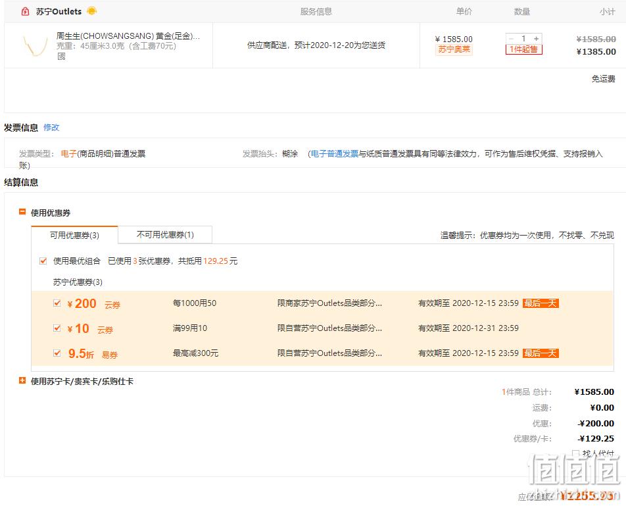Click the quantity input field
Screen dimensions: 626x506
coord(524,39)
